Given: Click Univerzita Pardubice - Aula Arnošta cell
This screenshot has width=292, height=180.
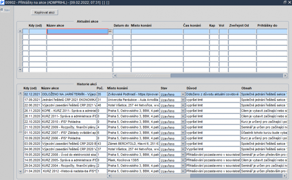Looking at the screenshot, I should coord(133,100).
